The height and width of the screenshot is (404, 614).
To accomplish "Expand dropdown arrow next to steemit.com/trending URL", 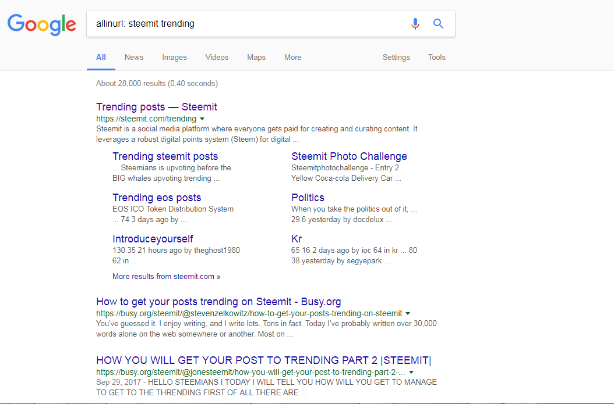I will (202, 119).
